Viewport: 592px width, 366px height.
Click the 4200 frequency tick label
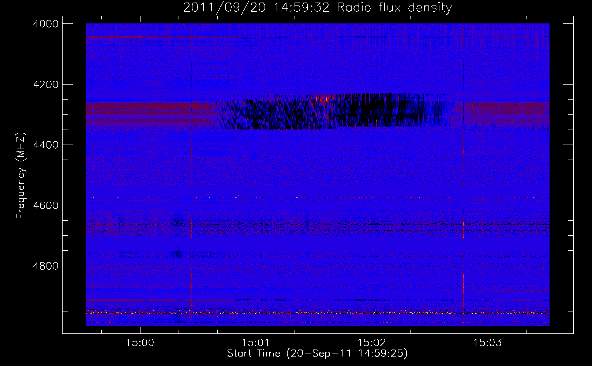pos(46,85)
